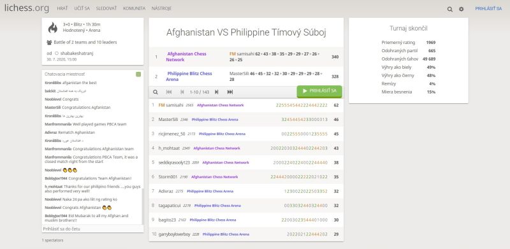The image size is (510, 249).
Task: Open the search magnifier in top bar
Action: [450, 9]
